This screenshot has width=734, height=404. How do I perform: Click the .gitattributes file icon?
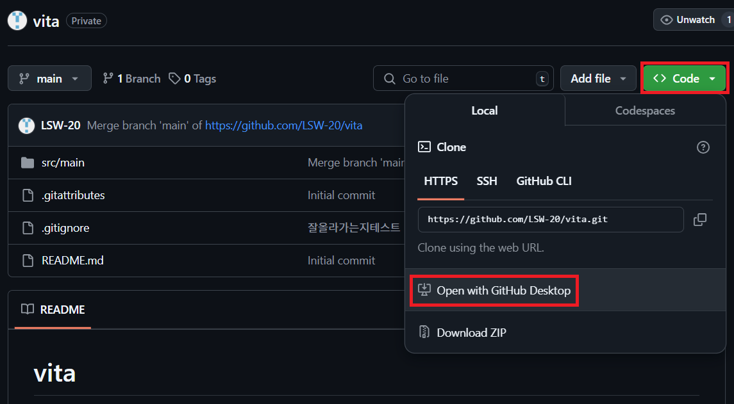pos(28,195)
